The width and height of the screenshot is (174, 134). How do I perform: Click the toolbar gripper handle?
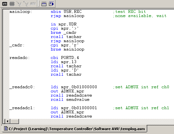(39, 4)
